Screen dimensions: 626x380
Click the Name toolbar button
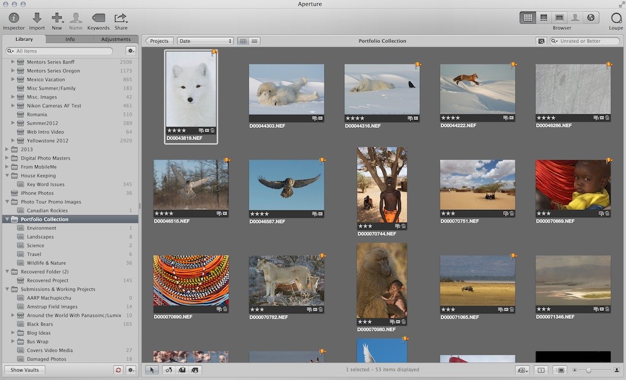coord(75,21)
